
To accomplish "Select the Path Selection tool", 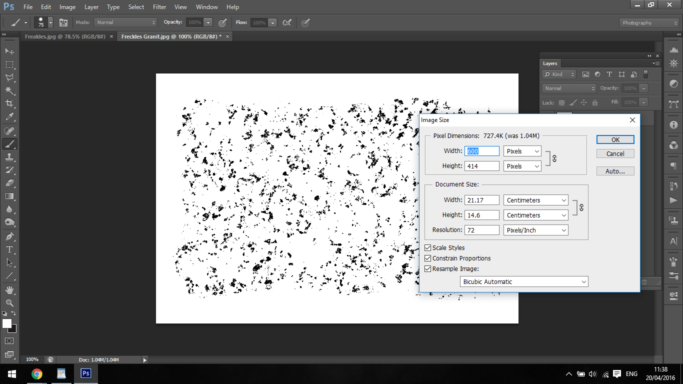I will 9,262.
